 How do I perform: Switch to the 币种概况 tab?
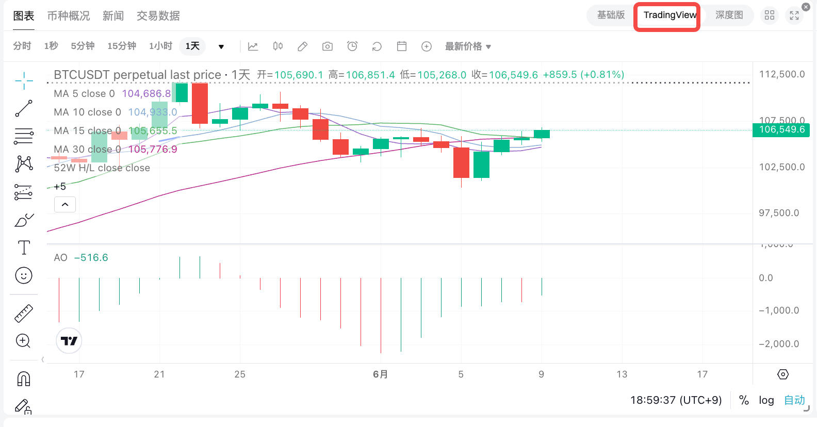69,16
